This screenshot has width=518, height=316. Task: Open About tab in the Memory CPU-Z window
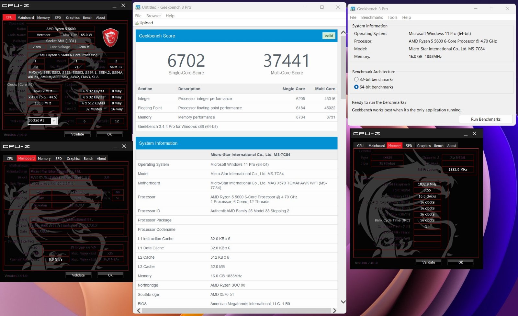coord(452,146)
